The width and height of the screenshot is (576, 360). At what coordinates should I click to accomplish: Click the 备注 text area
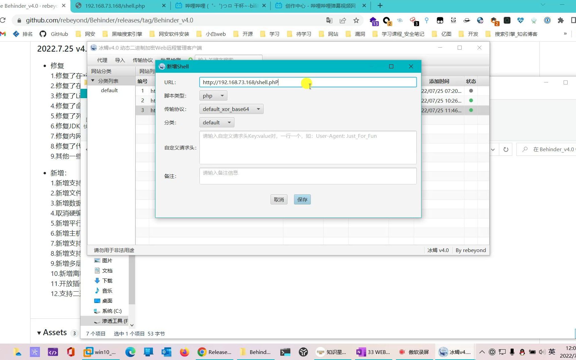point(308,176)
